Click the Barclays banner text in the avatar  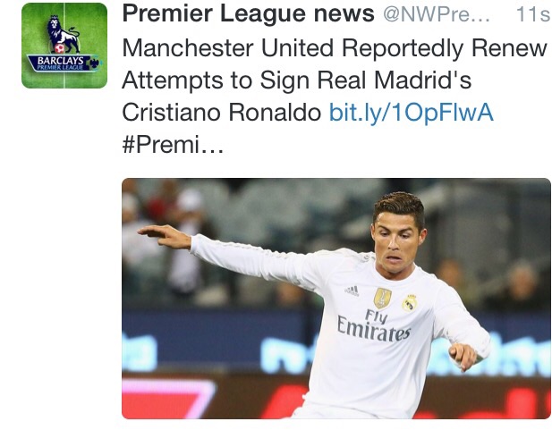(61, 61)
